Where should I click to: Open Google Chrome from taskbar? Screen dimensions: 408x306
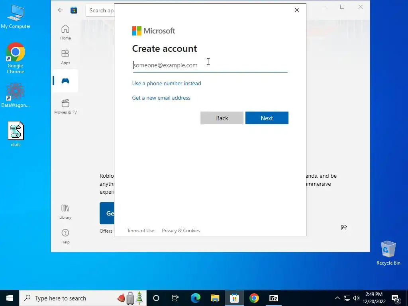point(254,298)
